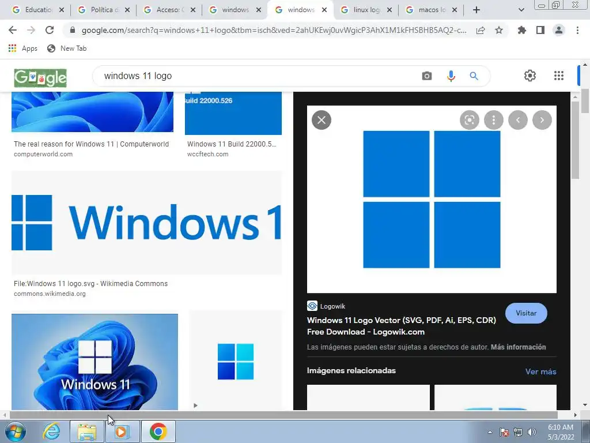Close the image preview panel

322,120
